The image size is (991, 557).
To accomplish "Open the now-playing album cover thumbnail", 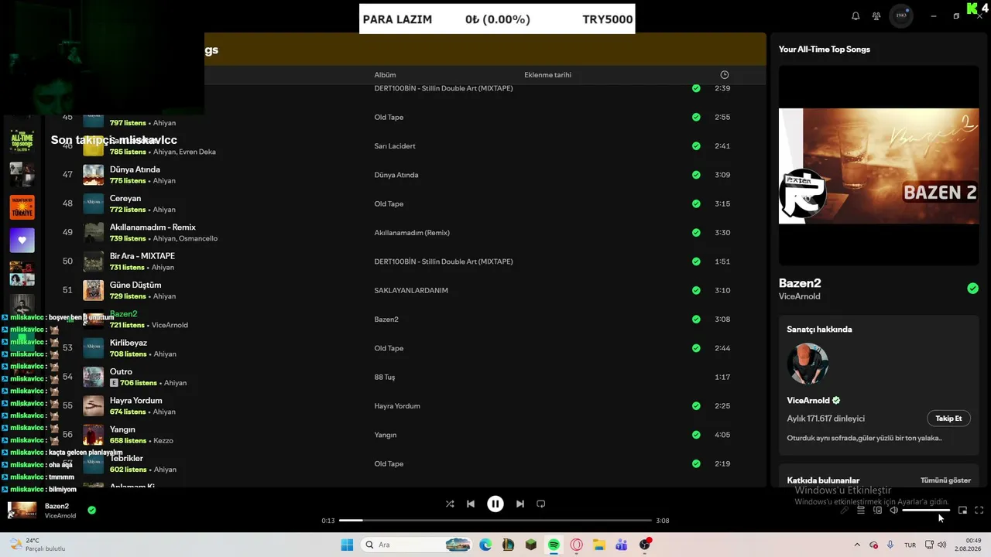I will click(x=22, y=510).
